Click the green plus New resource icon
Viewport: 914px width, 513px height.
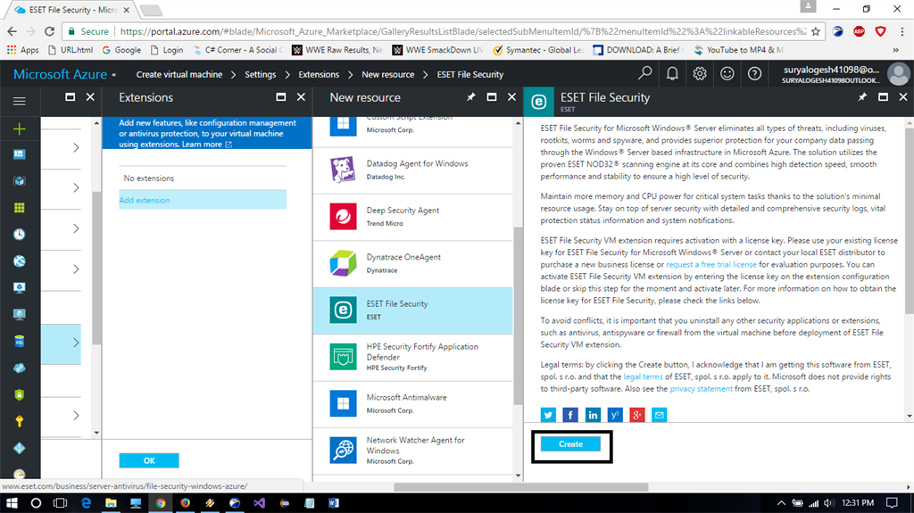click(x=20, y=128)
